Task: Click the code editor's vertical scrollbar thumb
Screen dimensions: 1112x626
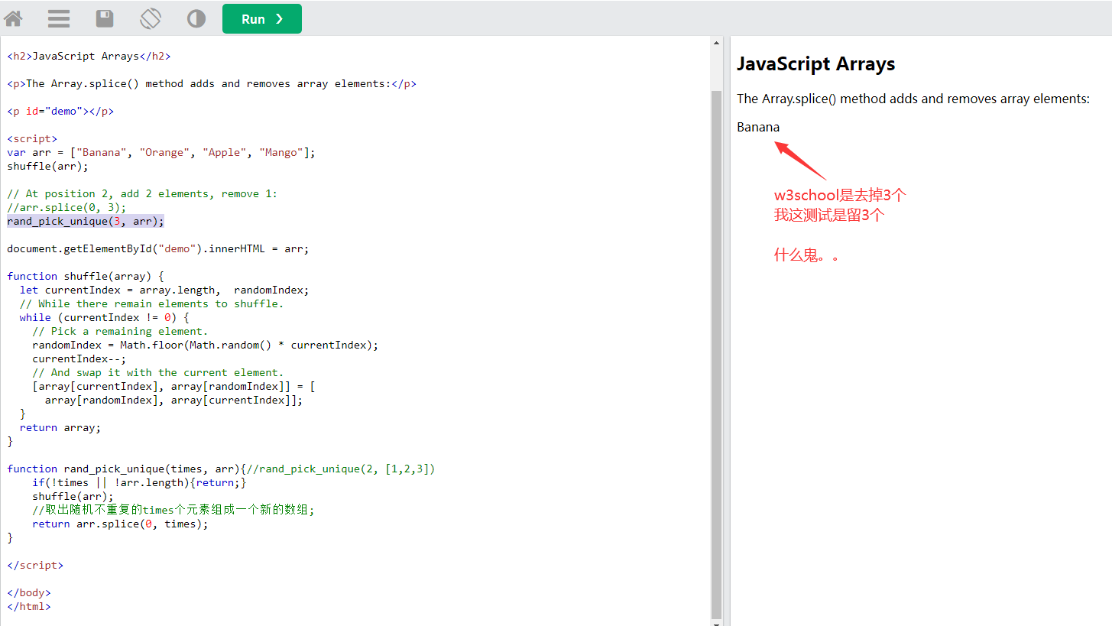Action: click(716, 354)
